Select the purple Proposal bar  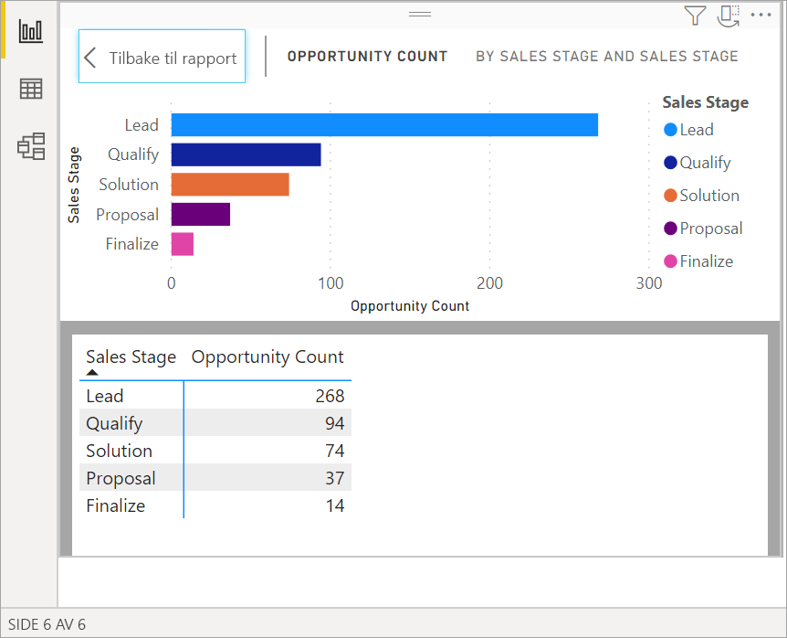[x=201, y=214]
